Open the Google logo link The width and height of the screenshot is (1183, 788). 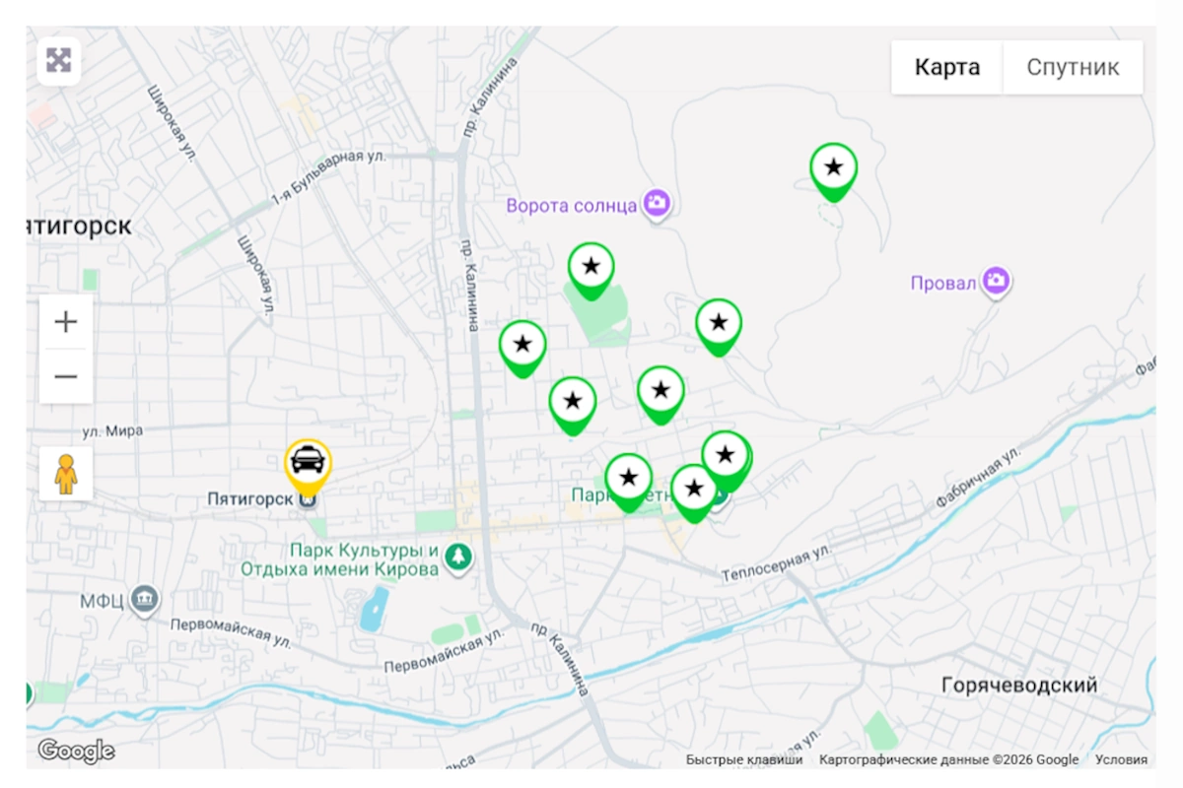pyautogui.click(x=76, y=752)
